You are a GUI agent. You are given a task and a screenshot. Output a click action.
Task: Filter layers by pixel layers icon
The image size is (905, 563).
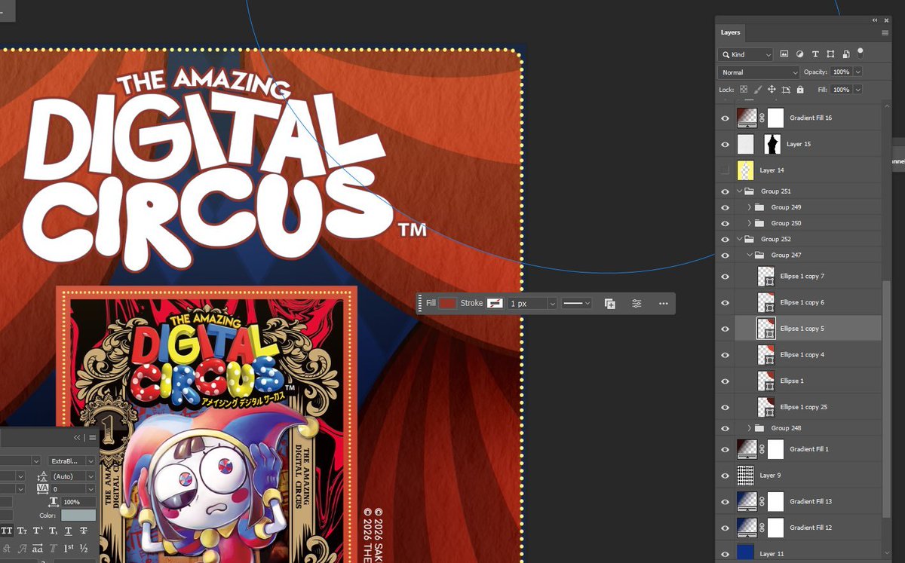(784, 54)
